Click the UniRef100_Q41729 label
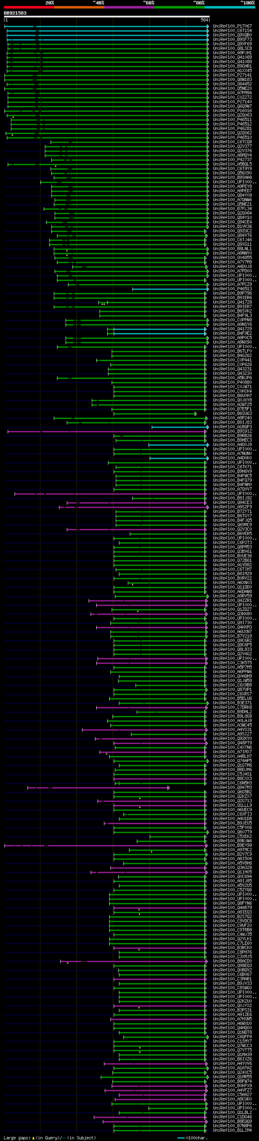Image resolution: width=259 pixels, height=1141 pixels. 232,329
